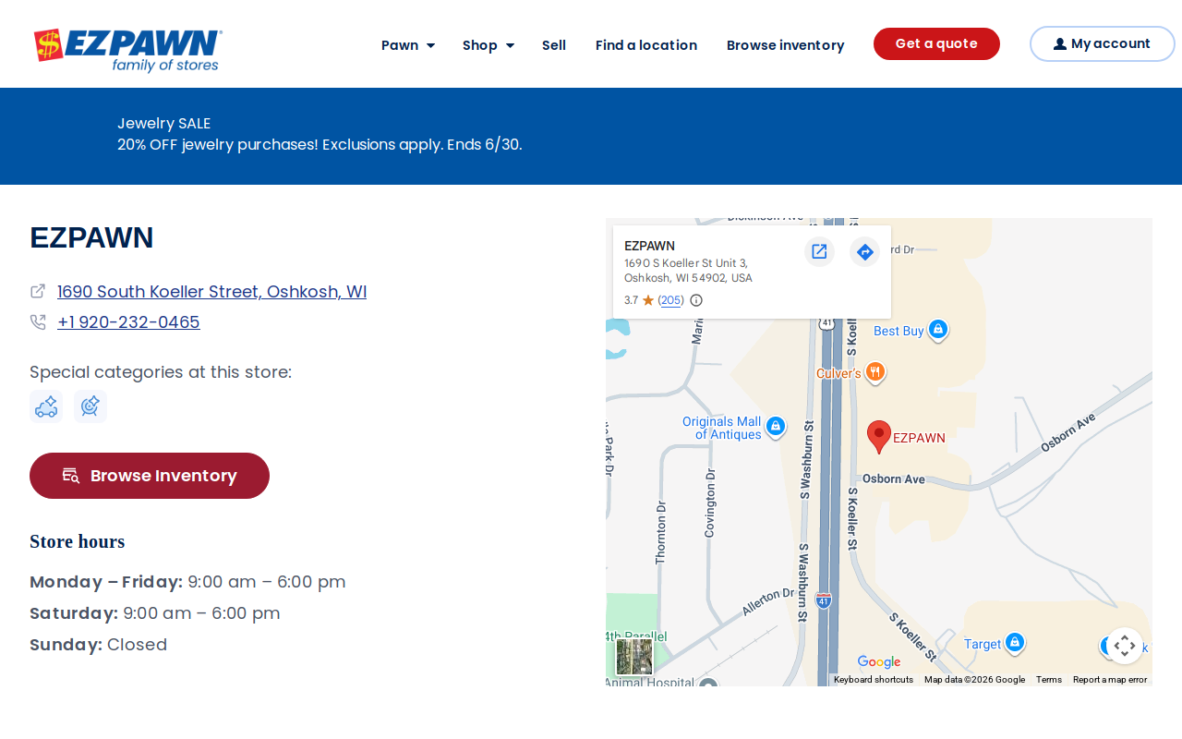Click the EZPAWN store heading
The width and height of the screenshot is (1182, 739).
(x=91, y=237)
